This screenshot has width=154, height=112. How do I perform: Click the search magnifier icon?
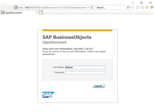[x=128, y=7]
